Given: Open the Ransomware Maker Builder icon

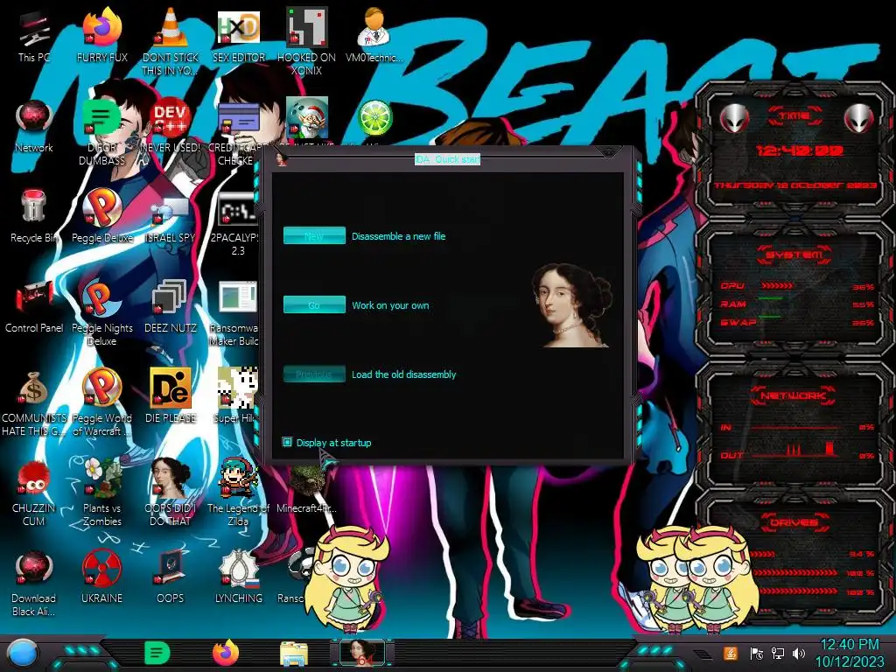Looking at the screenshot, I should [238, 298].
